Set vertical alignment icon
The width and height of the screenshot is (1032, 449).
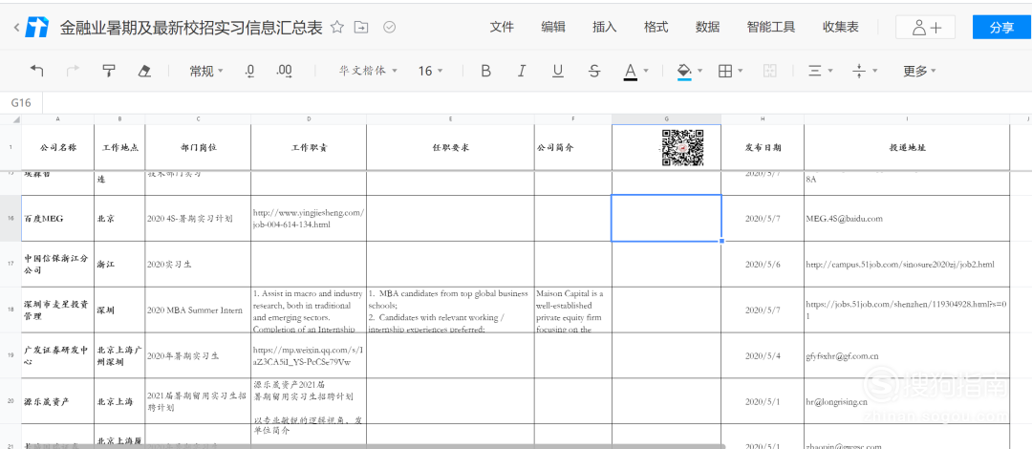pyautogui.click(x=859, y=71)
